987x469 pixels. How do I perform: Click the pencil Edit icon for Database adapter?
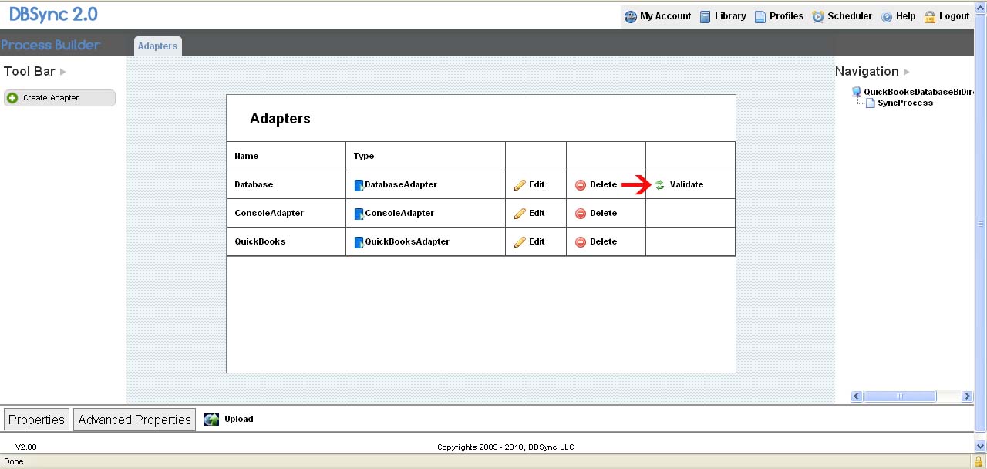520,185
